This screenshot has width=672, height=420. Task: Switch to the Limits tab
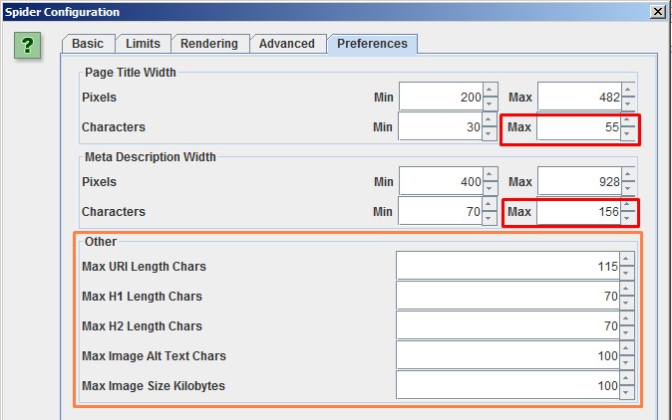[x=144, y=44]
